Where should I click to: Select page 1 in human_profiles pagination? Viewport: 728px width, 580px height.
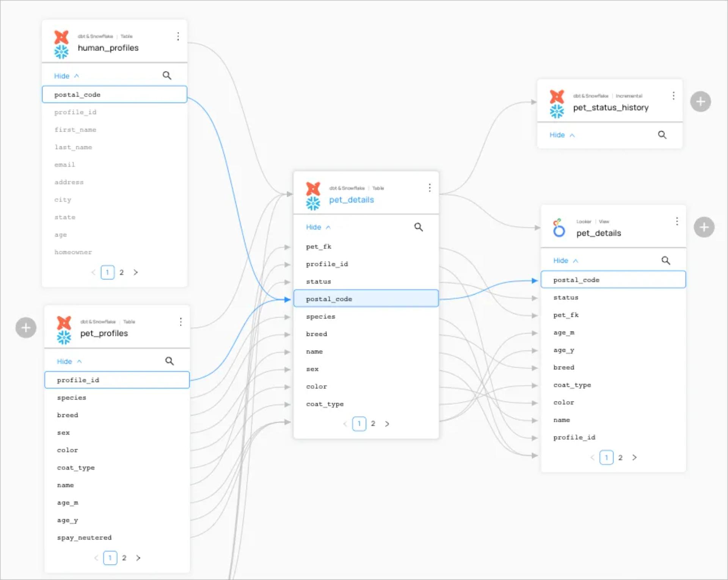click(x=108, y=272)
